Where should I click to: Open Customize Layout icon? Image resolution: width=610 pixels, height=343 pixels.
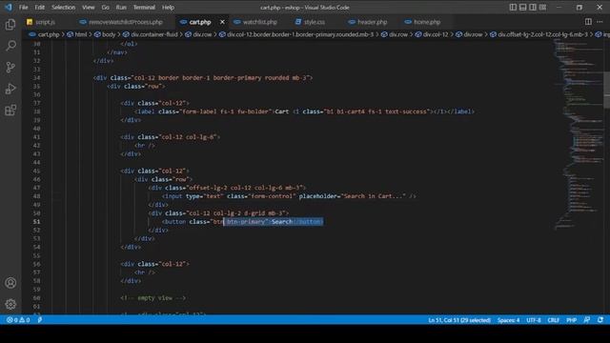(x=542, y=7)
